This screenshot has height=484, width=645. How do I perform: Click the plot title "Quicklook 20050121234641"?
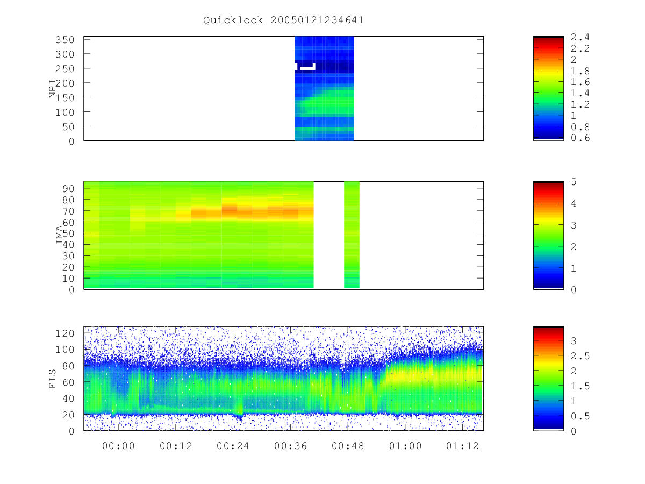(x=283, y=20)
